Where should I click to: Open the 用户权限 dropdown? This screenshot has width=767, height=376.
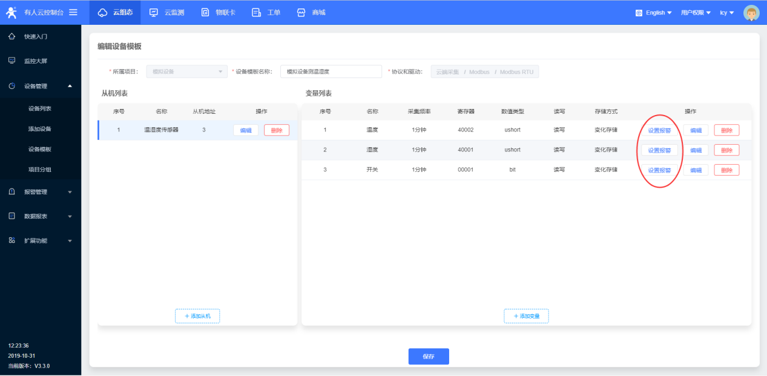click(x=696, y=13)
